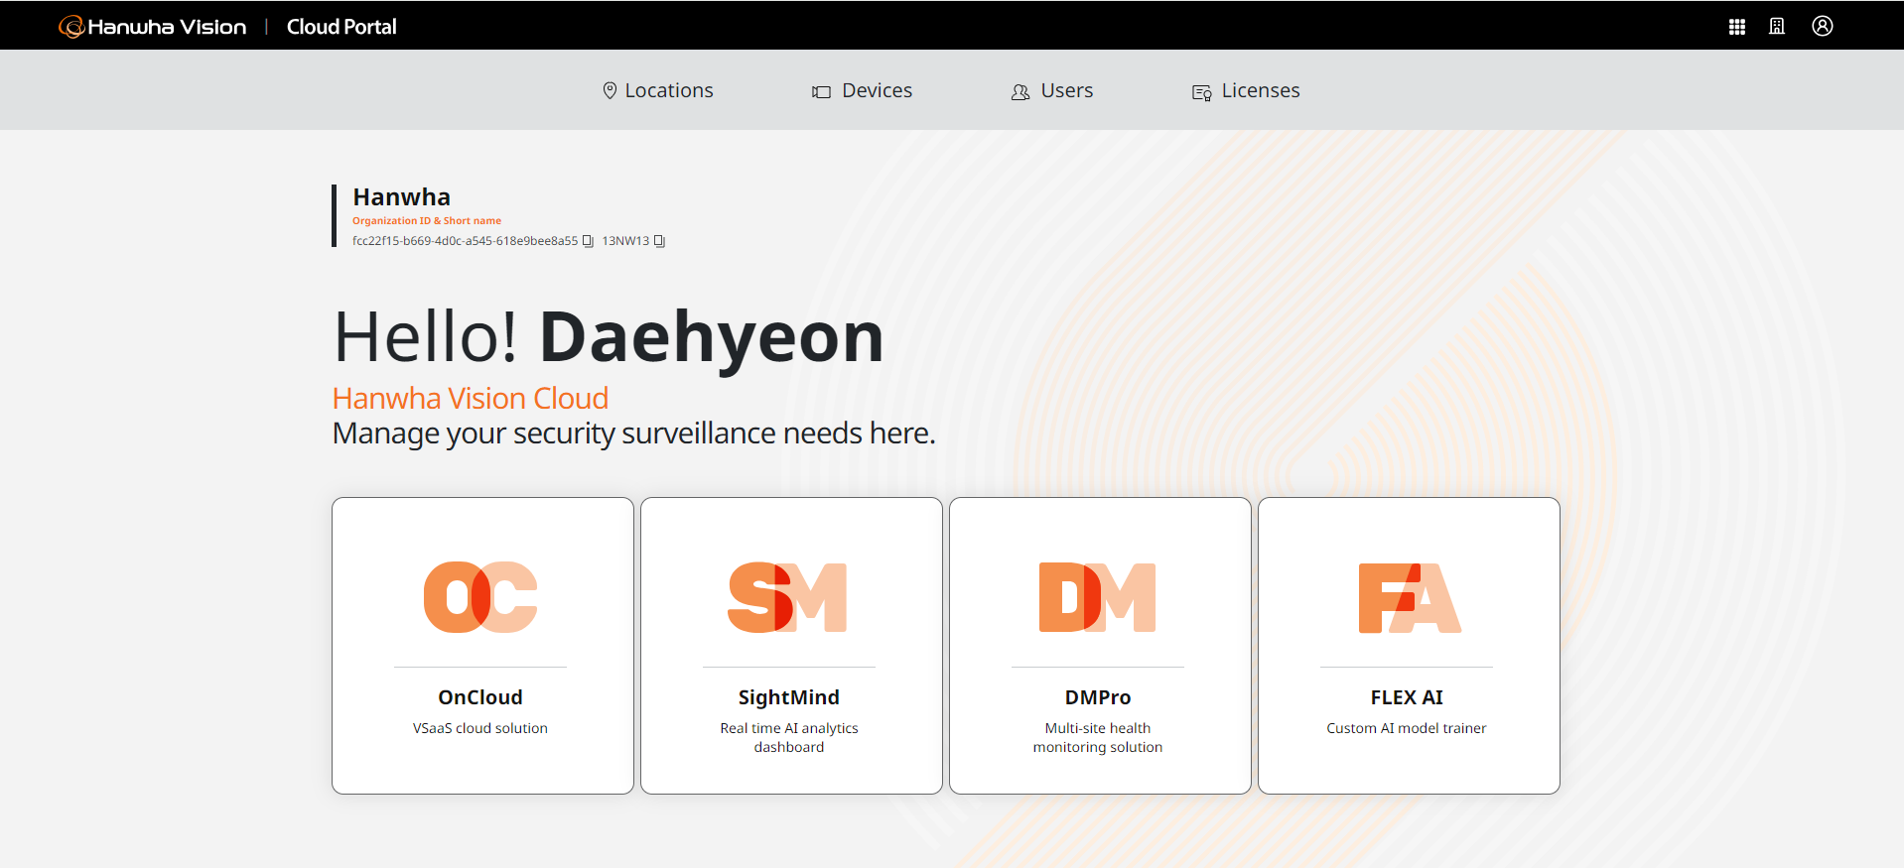Click the organization ID text
The image size is (1904, 868).
click(465, 241)
